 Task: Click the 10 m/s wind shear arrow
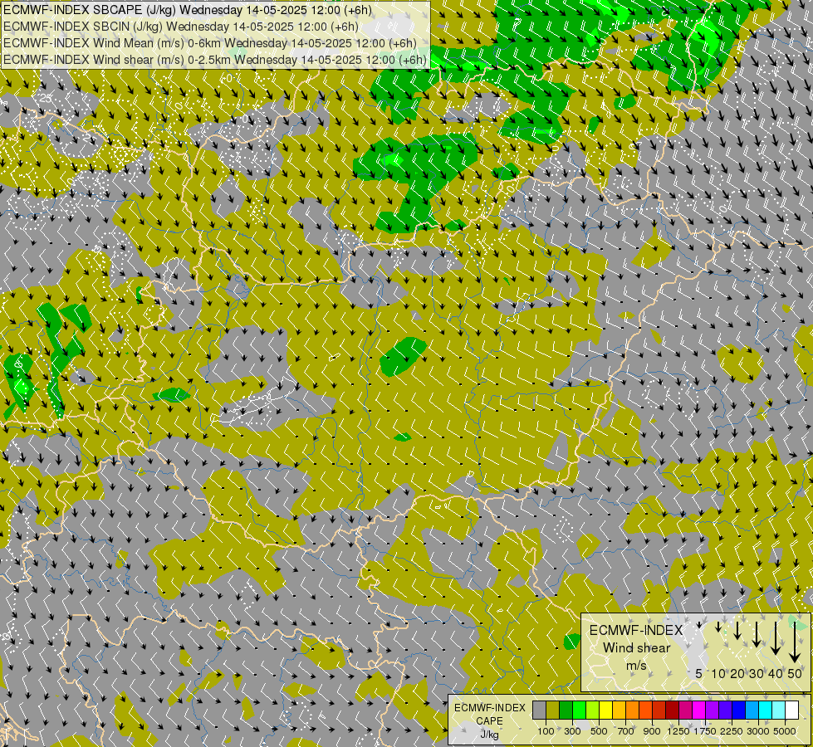coord(718,627)
